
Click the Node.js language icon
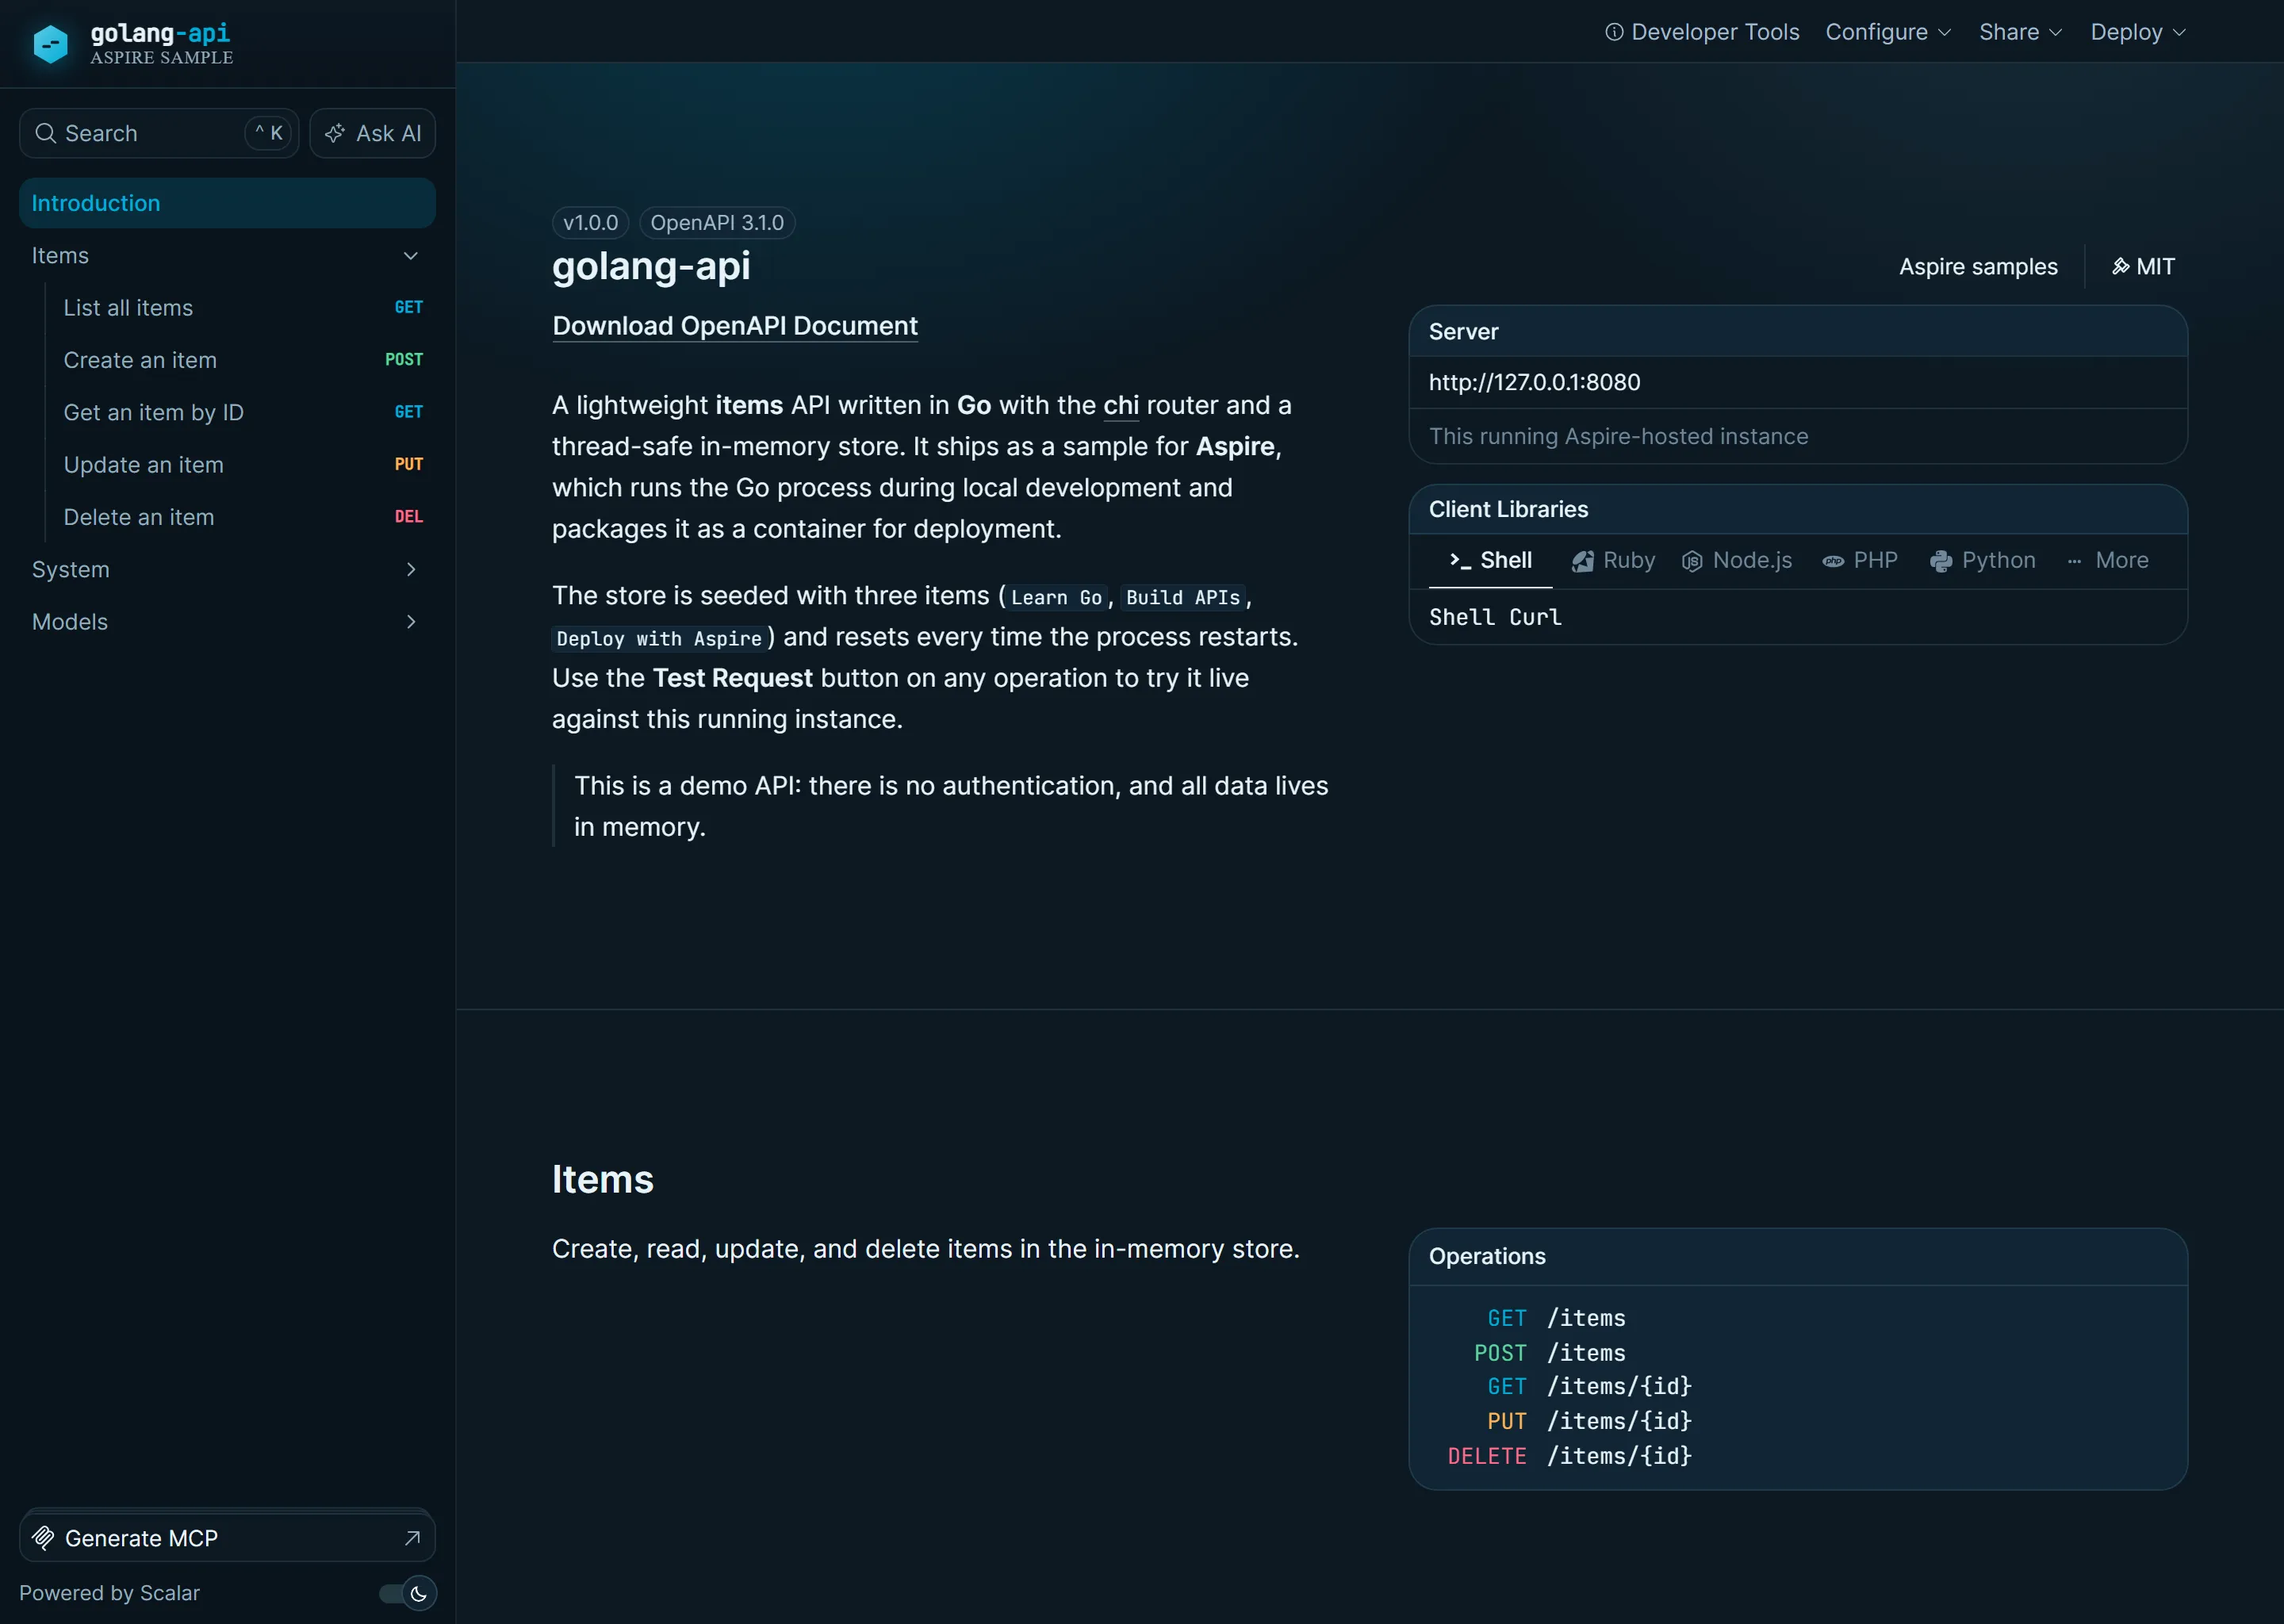1692,561
